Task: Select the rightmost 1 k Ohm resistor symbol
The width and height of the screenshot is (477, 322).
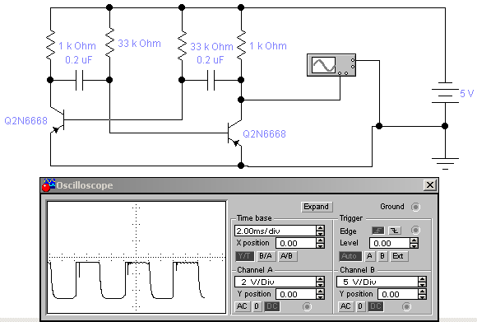Action: click(241, 44)
